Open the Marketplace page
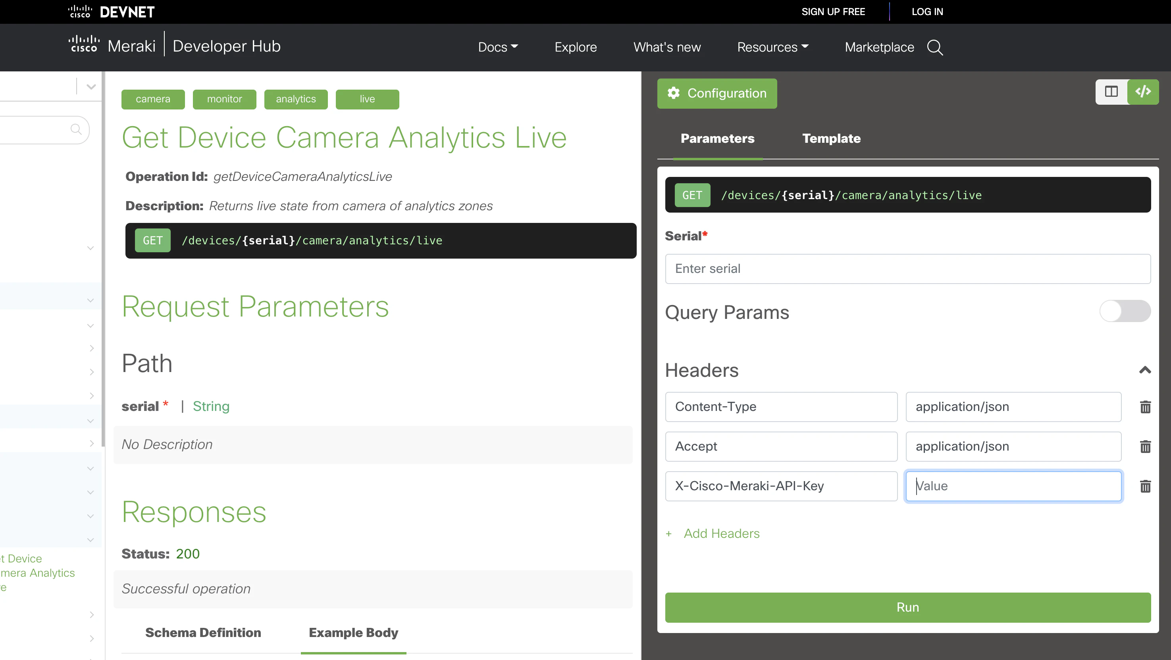This screenshot has width=1171, height=660. point(879,47)
